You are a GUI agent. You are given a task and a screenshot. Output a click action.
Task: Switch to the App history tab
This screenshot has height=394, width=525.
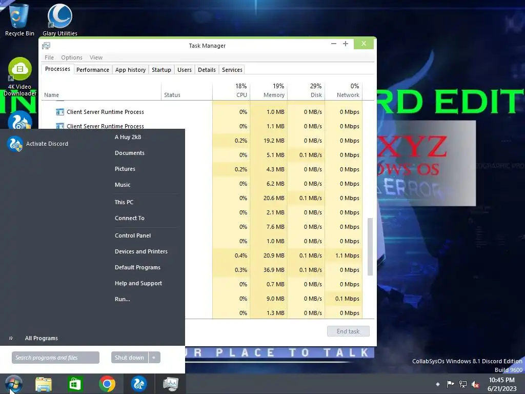[x=131, y=70]
